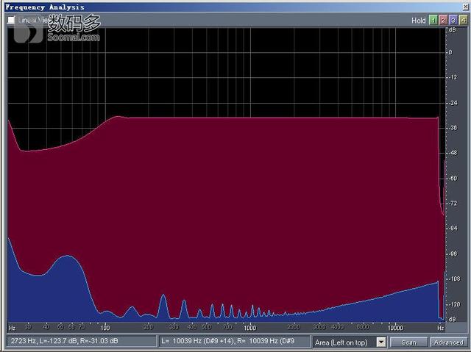Click the display style dropdown arrow
Viewport: 471px width, 352px height.
380,342
